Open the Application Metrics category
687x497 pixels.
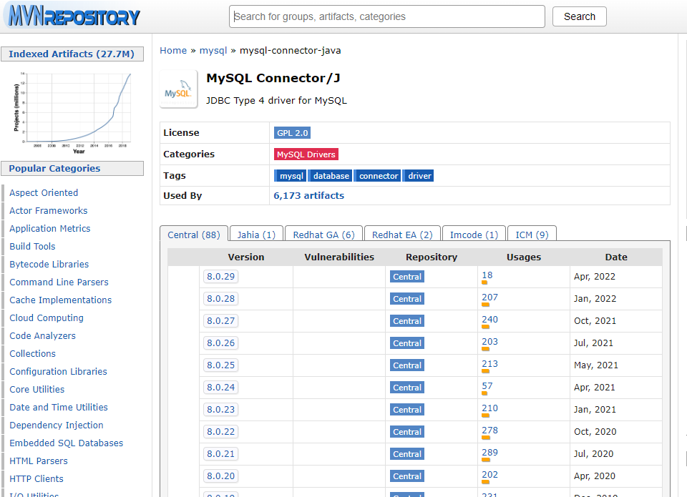[x=50, y=229]
